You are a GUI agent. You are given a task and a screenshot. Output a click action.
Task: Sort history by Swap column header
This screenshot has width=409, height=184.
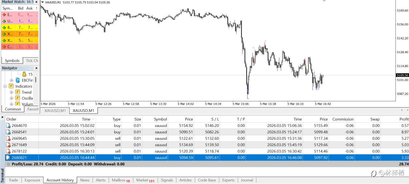click(x=368, y=119)
